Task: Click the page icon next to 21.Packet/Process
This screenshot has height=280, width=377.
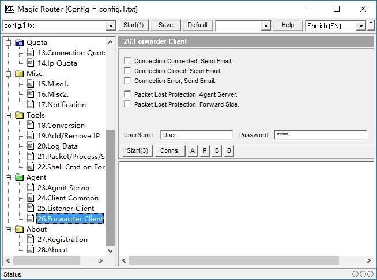Action: pos(31,156)
